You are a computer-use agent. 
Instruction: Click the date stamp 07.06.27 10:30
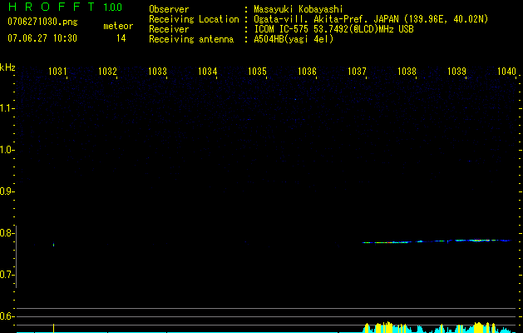[x=42, y=38]
